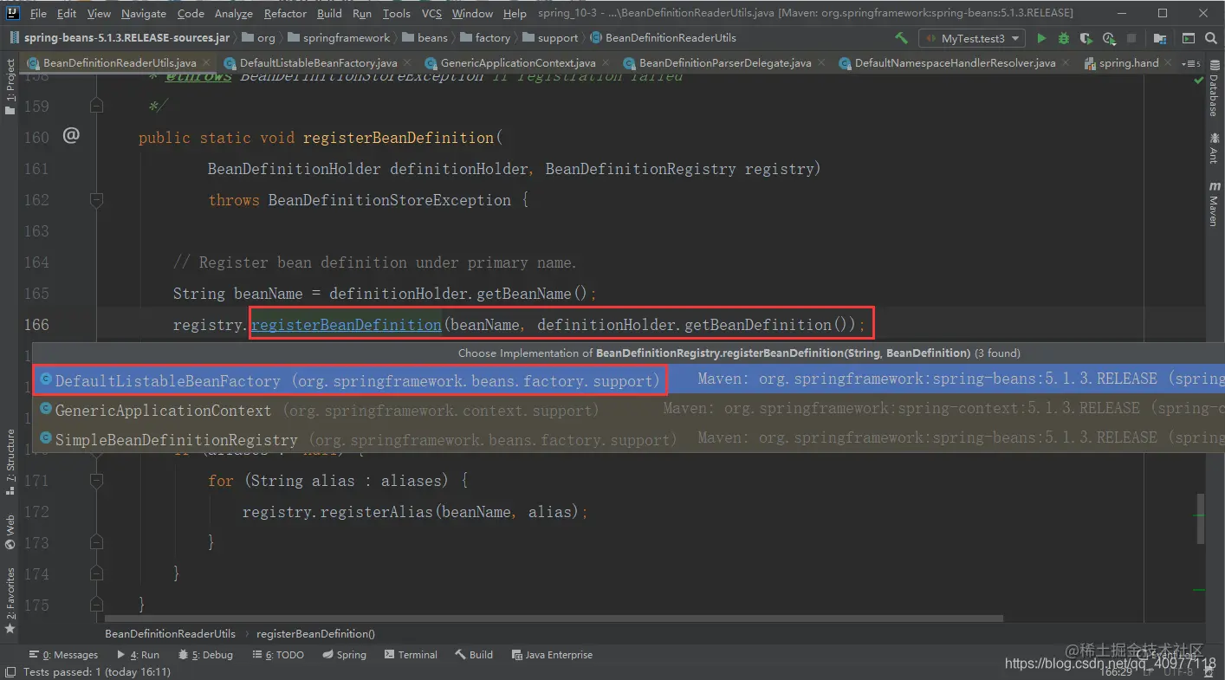Open the Refactor menu
This screenshot has width=1225, height=680.
[x=286, y=13]
